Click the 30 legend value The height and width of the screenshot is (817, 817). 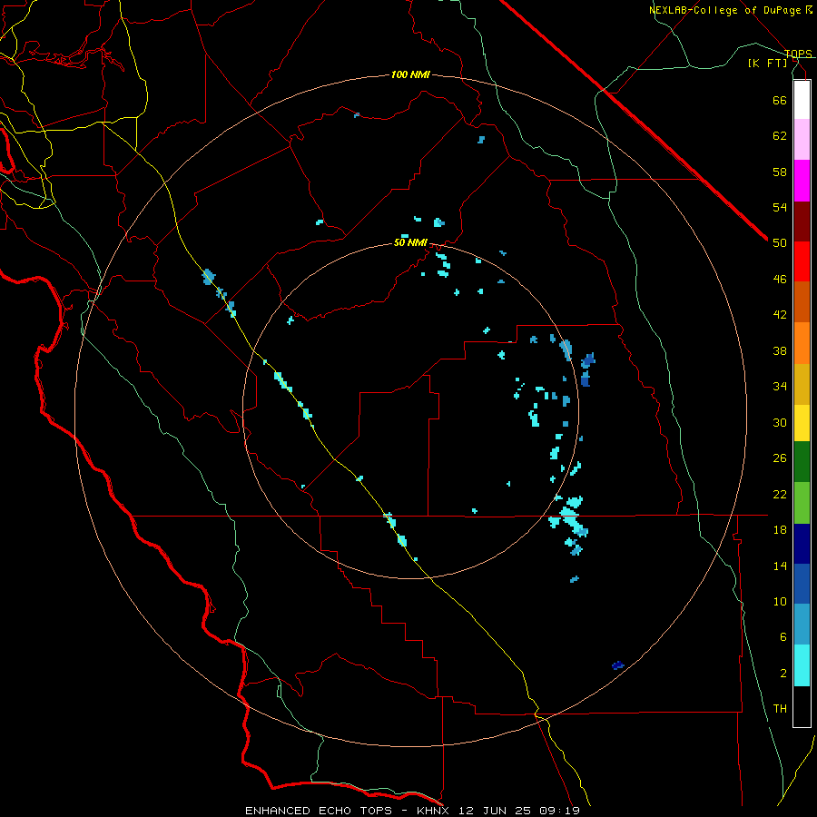click(x=780, y=422)
